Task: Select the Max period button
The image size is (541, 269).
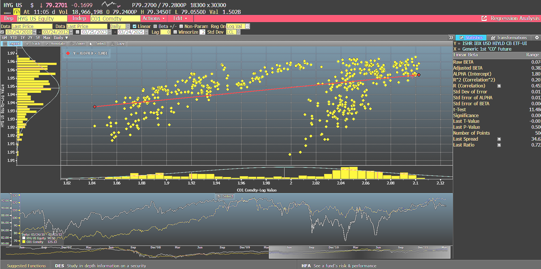Action: point(47,38)
